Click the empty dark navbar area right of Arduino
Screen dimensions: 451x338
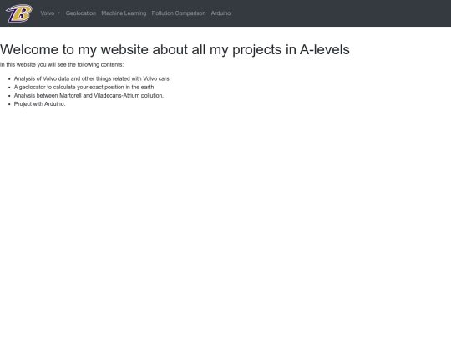(x=339, y=13)
